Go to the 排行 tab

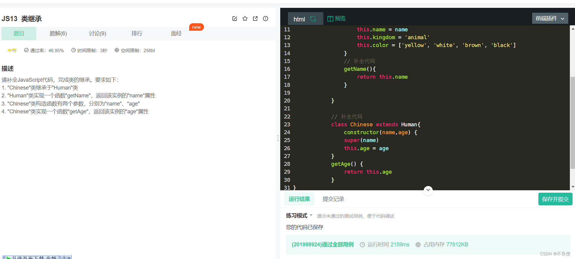(x=137, y=33)
